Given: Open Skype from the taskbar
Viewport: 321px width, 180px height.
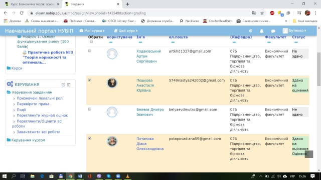Looking at the screenshot, I should (108, 176).
